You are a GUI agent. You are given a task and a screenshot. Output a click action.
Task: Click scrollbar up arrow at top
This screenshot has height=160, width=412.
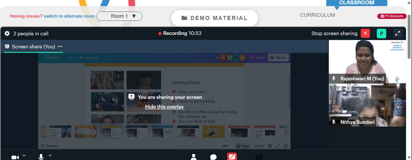pyautogui.click(x=410, y=2)
